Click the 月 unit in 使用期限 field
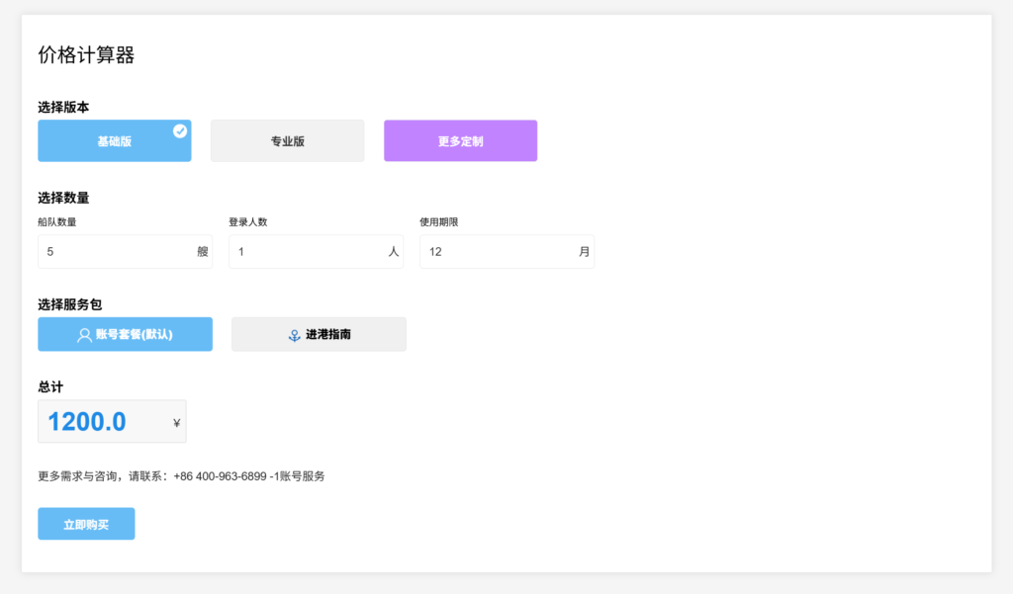 tap(585, 252)
